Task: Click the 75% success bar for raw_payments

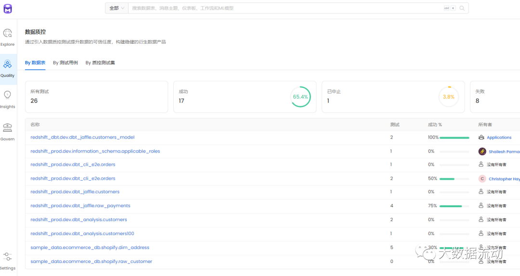Action: point(455,206)
